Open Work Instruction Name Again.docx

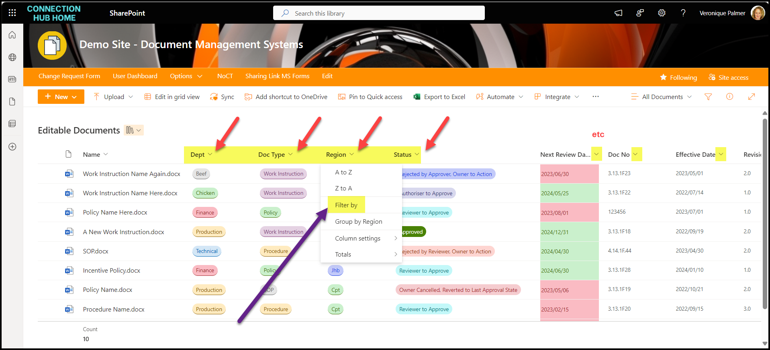(131, 174)
